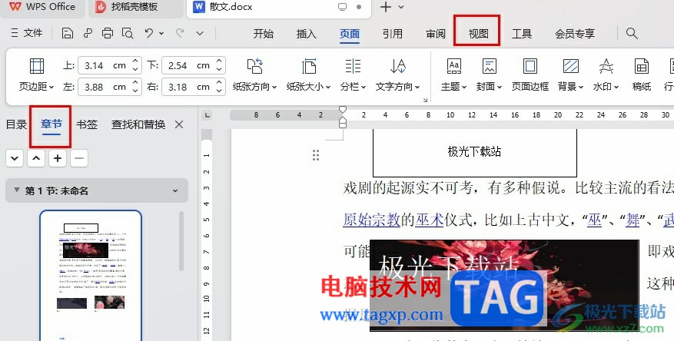This screenshot has width=674, height=341.
Task: Move to previous section with up chevron
Action: click(x=36, y=158)
